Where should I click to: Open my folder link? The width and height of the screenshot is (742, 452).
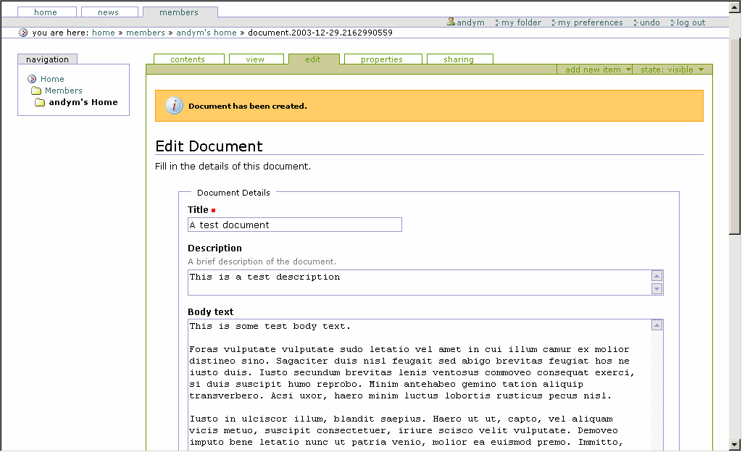coord(521,22)
